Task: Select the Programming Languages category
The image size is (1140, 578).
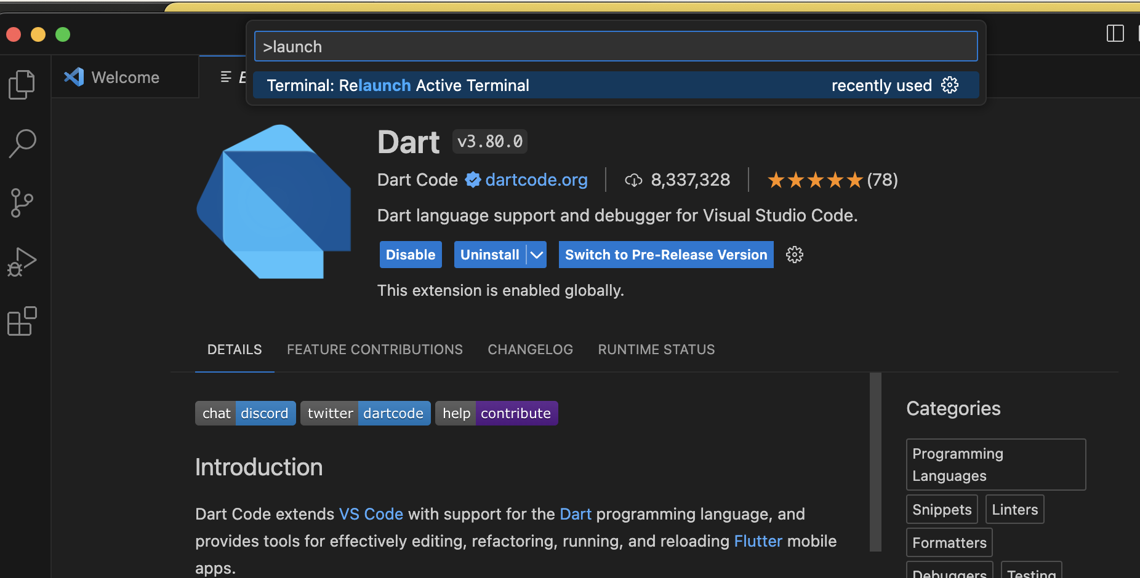Action: point(996,464)
